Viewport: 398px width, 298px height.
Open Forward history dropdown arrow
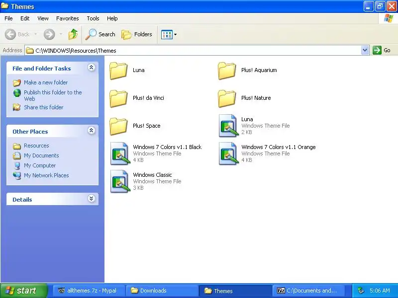pos(61,34)
